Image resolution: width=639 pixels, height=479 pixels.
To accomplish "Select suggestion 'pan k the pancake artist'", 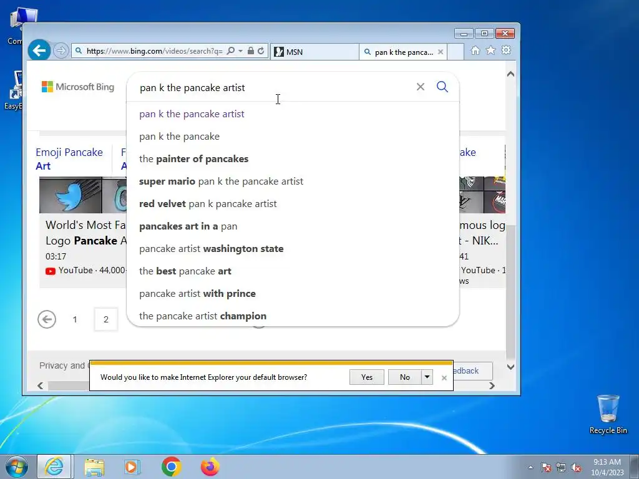I will (x=293, y=114).
